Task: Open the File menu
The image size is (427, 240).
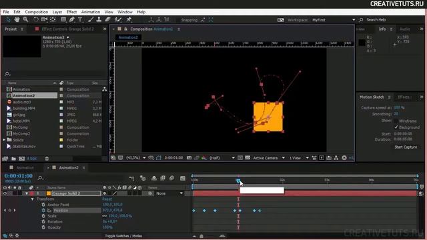Action: coord(6,12)
